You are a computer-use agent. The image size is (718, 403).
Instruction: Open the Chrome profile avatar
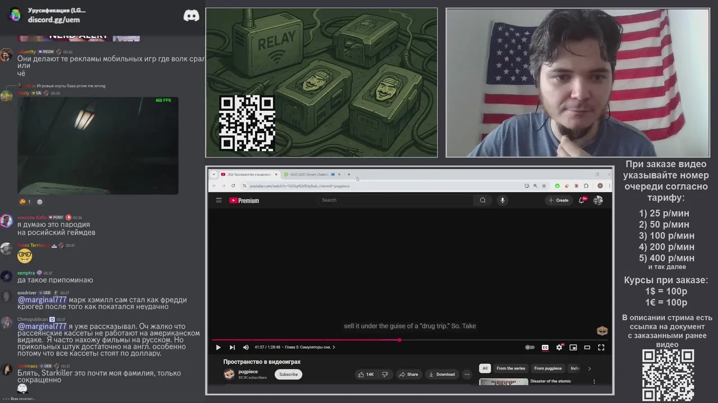click(600, 186)
